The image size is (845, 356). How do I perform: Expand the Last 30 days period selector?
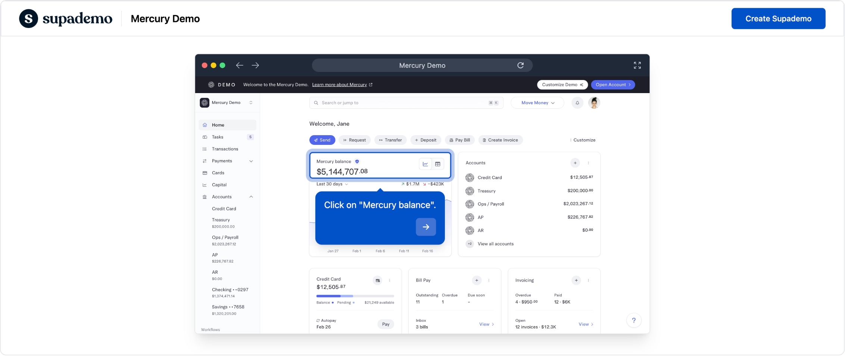tap(332, 184)
